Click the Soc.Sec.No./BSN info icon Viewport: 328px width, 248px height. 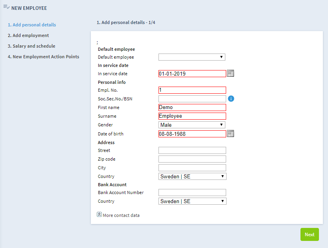[231, 98]
